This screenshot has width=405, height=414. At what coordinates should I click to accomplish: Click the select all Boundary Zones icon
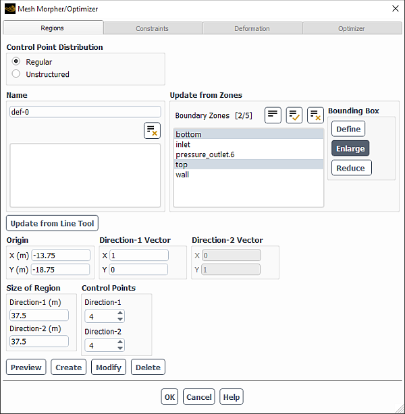294,115
